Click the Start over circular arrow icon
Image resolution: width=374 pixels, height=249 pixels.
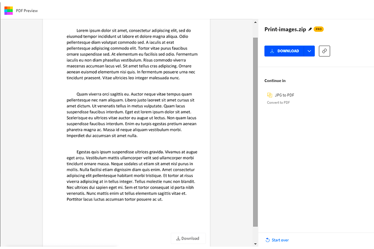pyautogui.click(x=268, y=240)
